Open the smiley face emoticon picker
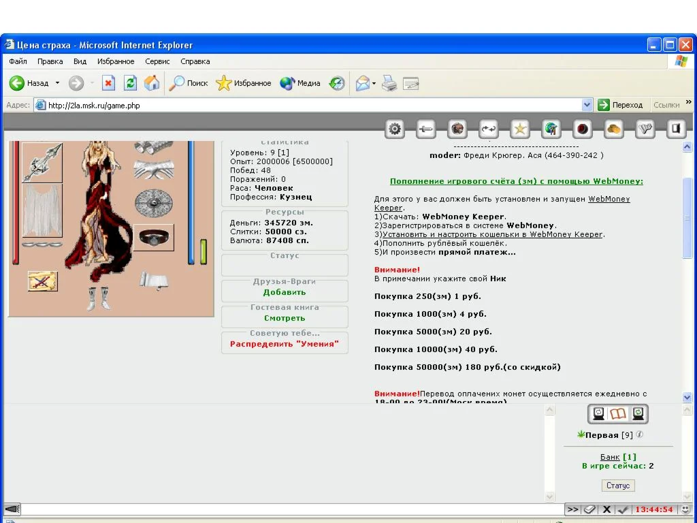The image size is (697, 523). [x=685, y=509]
